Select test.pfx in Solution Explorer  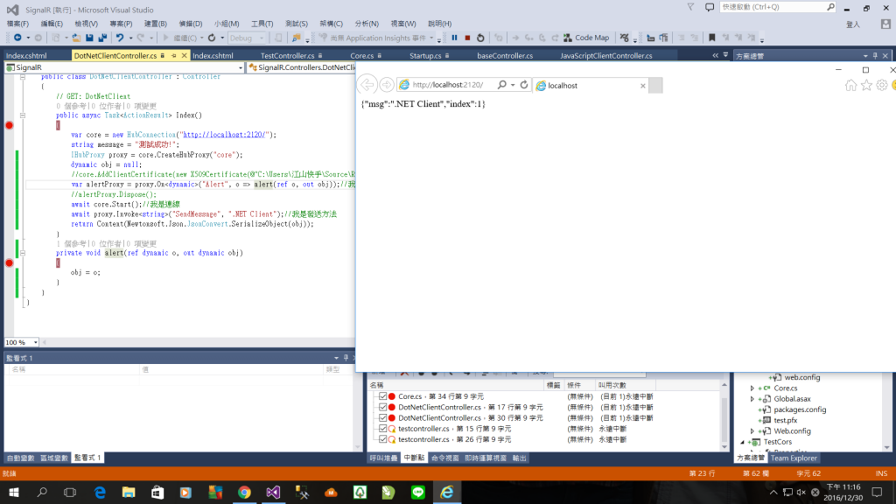(786, 420)
